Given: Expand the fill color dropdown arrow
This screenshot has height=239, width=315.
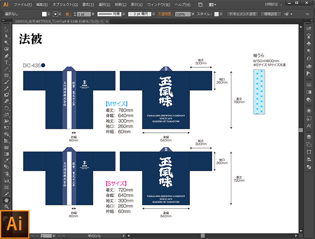Looking at the screenshot, I should [49, 14].
